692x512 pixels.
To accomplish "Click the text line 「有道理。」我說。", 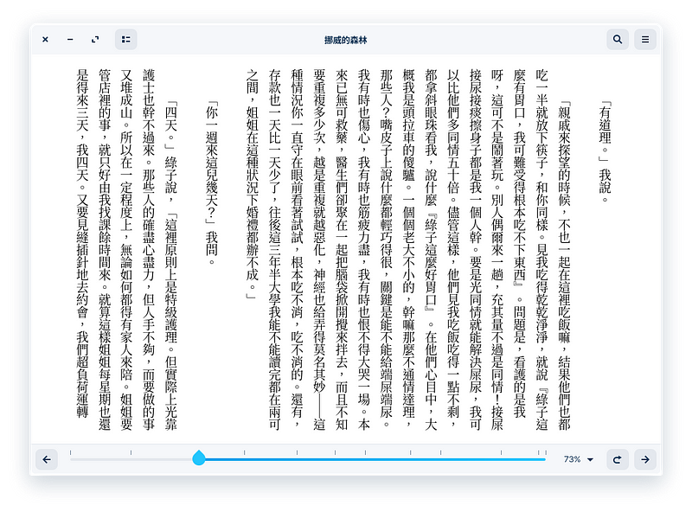I will tap(605, 152).
